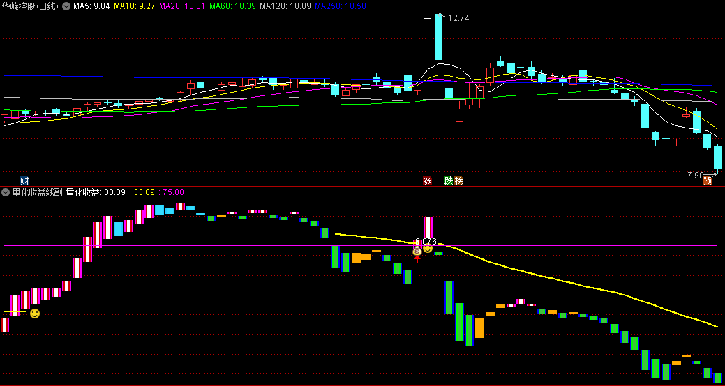Select the last cyan candle at 7.90 low
This screenshot has width=725, height=386.
click(717, 157)
